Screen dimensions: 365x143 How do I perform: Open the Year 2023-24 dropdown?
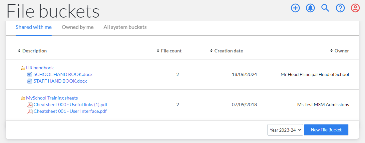pos(285,130)
